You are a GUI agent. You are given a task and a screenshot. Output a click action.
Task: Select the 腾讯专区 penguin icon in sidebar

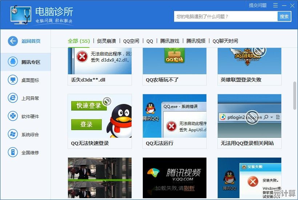13,62
